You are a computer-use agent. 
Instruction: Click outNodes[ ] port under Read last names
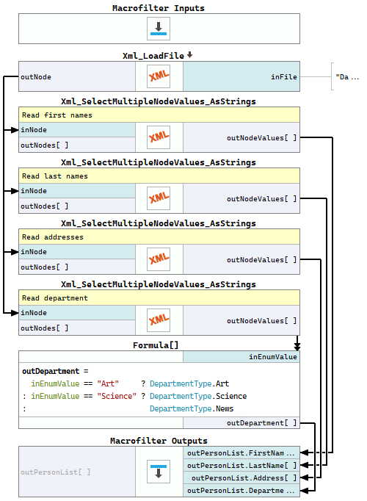click(77, 206)
